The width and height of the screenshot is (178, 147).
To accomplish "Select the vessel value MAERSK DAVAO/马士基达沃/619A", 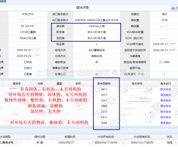I will coord(97,20).
